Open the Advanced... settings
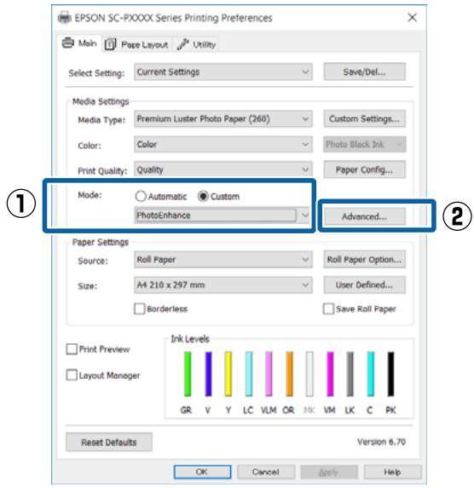This screenshot has width=474, height=488. [x=364, y=216]
